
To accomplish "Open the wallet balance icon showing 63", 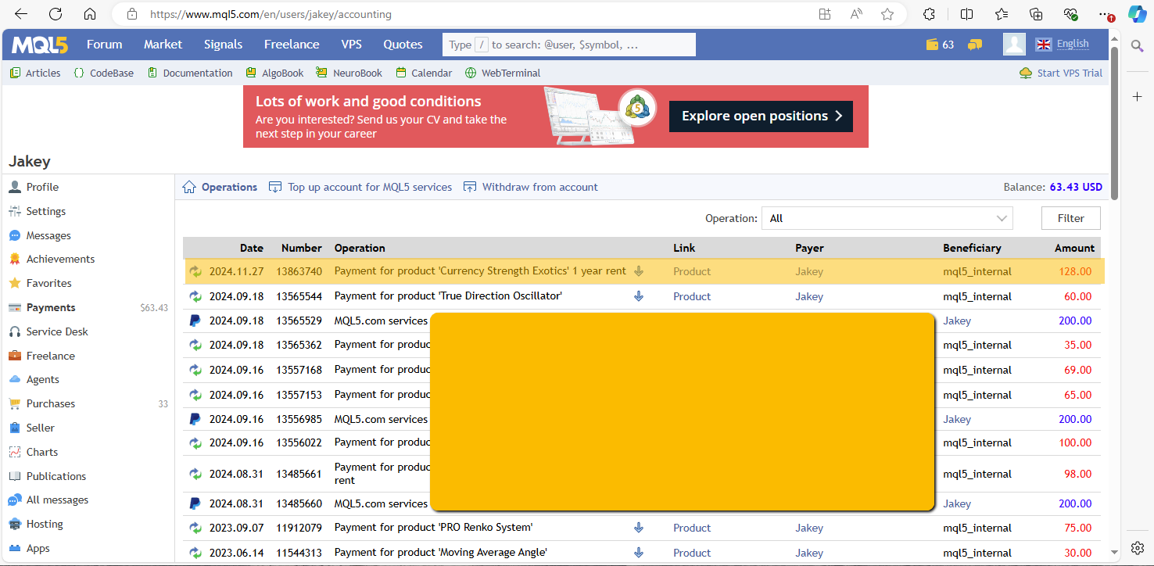I will [x=940, y=45].
